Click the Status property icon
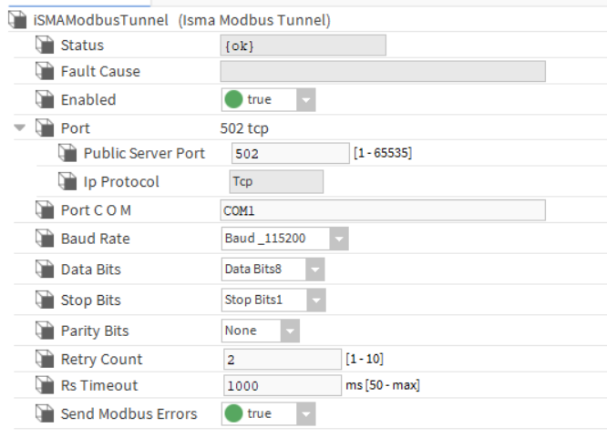Viewport: 607px width, 438px height. 44,46
